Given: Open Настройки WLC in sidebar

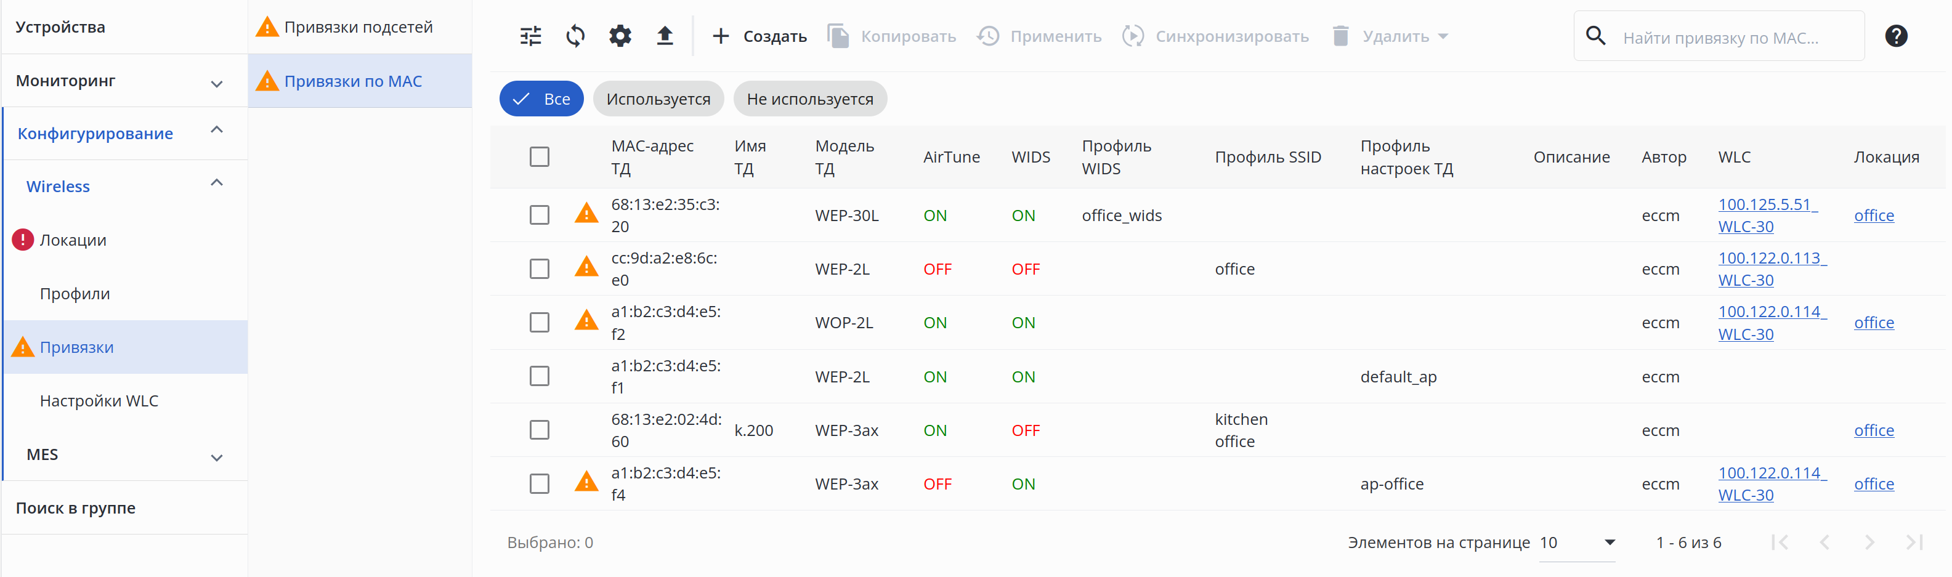Looking at the screenshot, I should click(99, 400).
